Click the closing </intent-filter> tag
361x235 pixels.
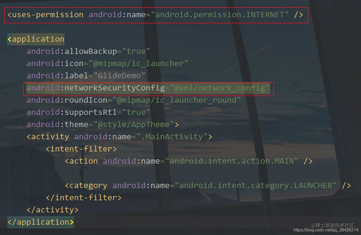pyautogui.click(x=84, y=198)
